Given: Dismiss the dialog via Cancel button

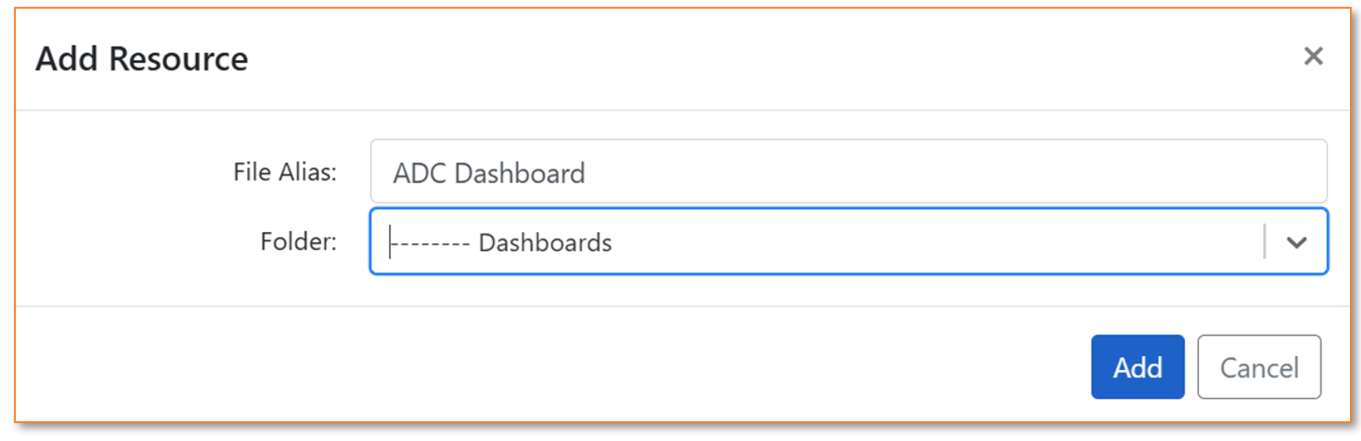Looking at the screenshot, I should pos(1258,367).
